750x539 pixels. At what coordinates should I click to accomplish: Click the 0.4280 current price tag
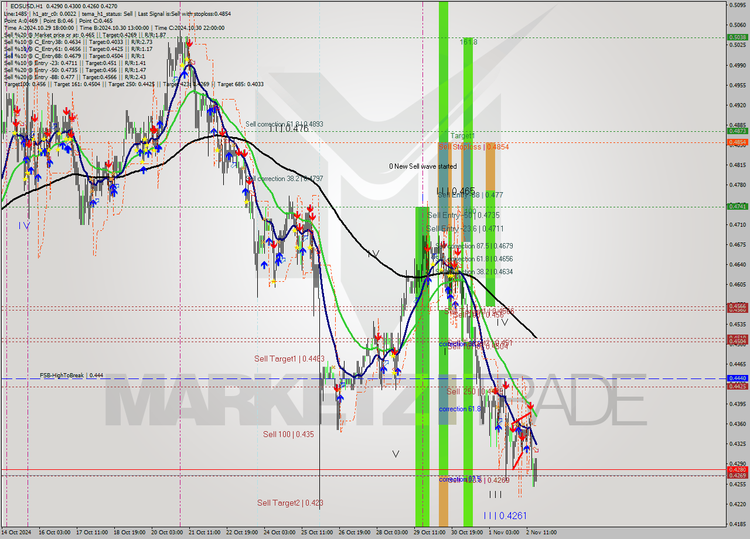click(x=737, y=469)
